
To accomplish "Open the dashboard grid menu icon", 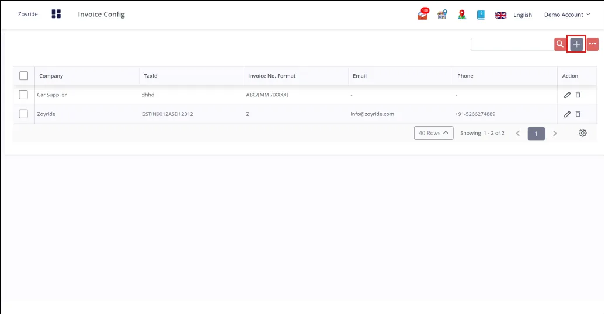I will [56, 14].
